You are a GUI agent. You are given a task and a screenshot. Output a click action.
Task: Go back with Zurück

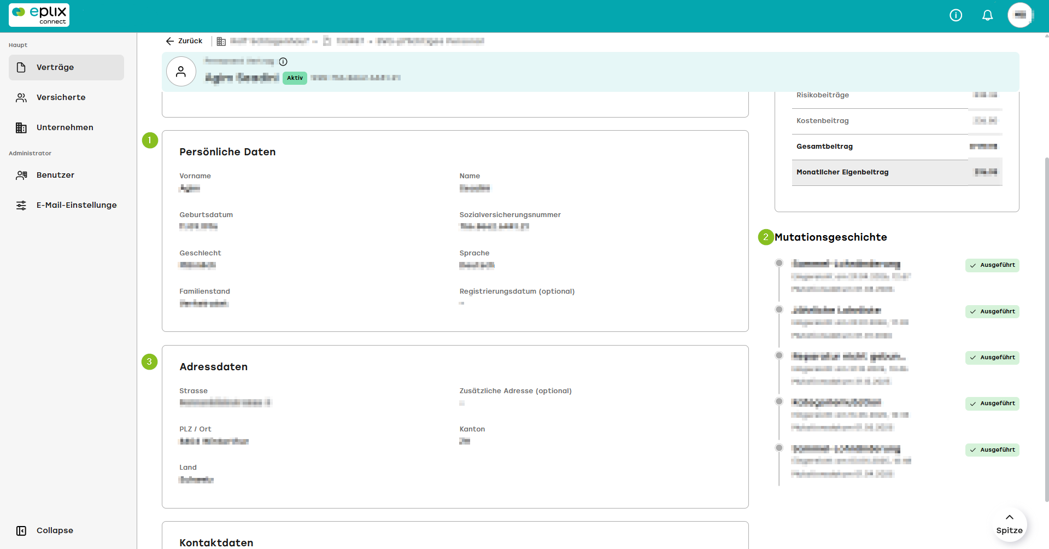[184, 41]
